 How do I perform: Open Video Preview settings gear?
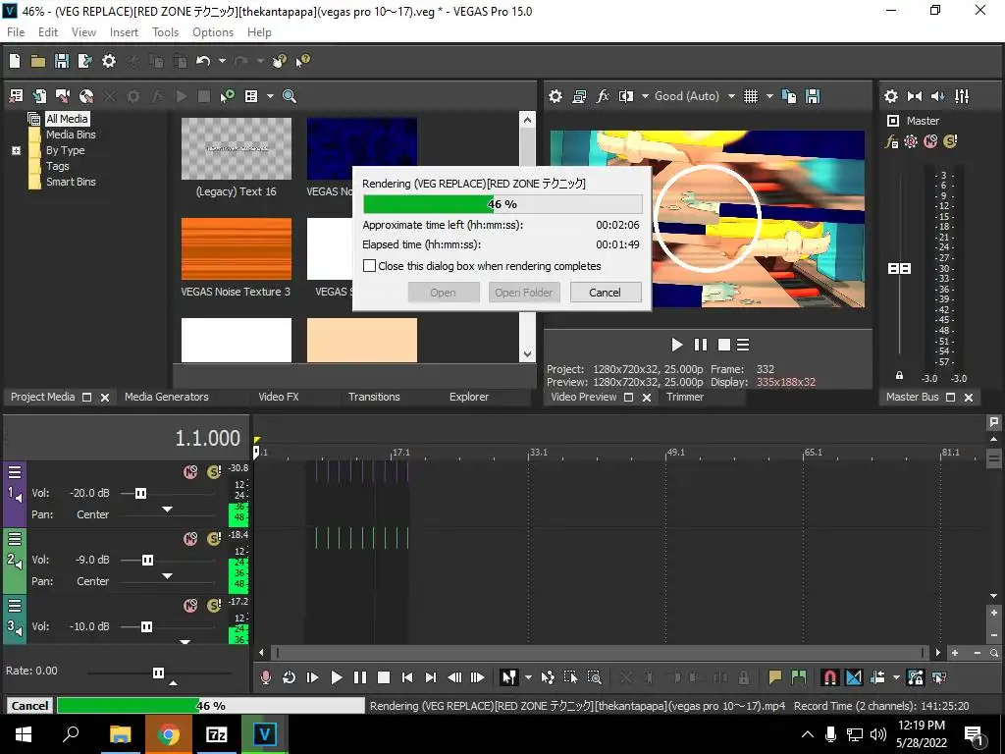pos(555,96)
